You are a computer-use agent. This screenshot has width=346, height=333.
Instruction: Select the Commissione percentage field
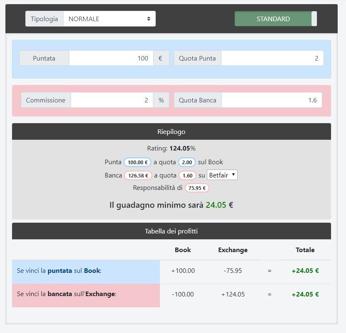pos(112,100)
